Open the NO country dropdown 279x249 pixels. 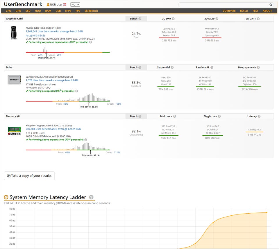pos(75,5)
